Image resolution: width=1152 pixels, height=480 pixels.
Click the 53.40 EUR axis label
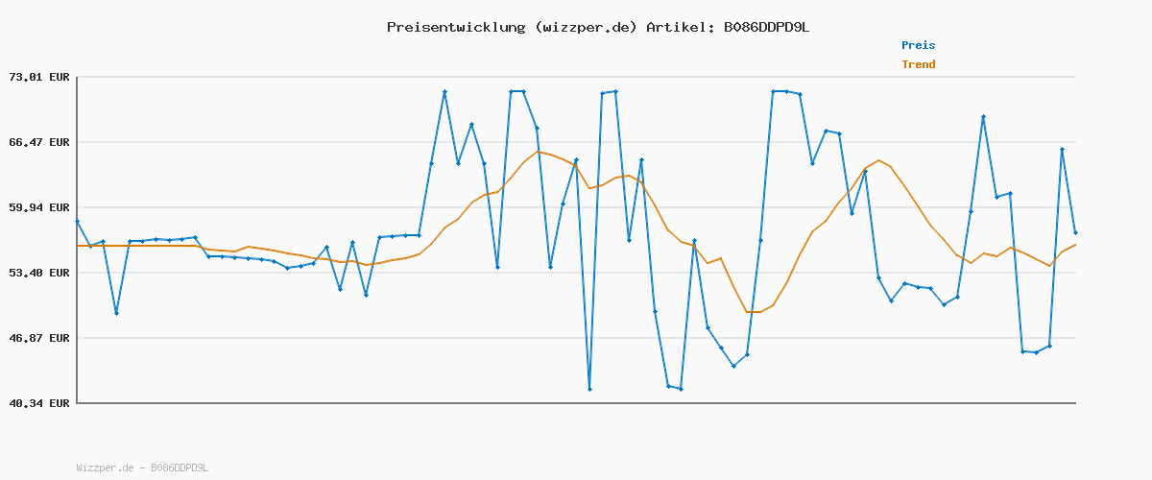click(x=39, y=273)
